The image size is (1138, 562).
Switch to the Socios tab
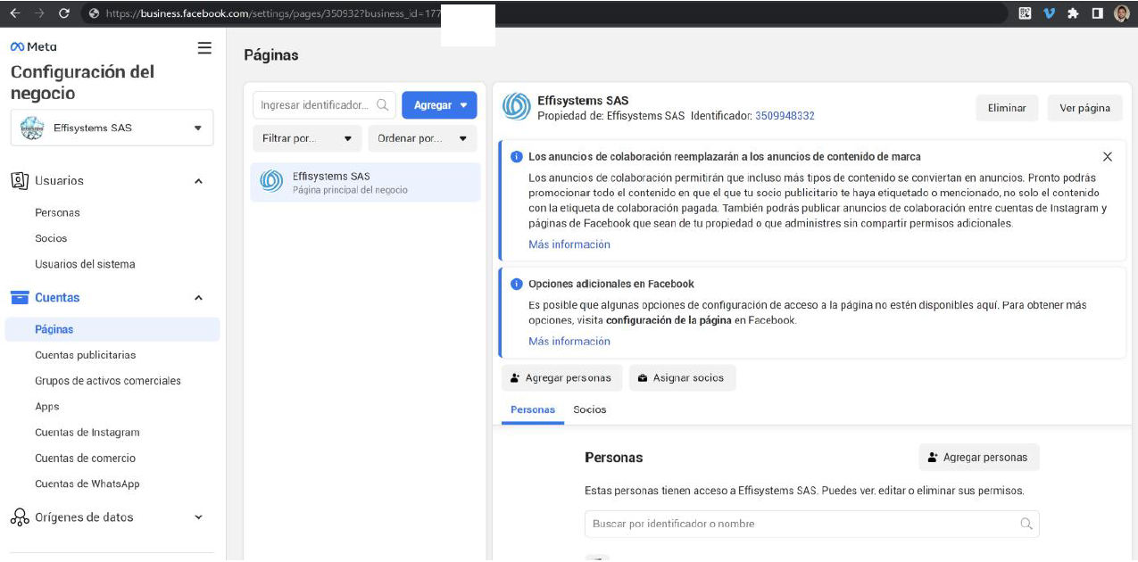(590, 409)
